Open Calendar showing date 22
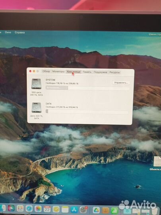This screenshot has width=161, height=215. (x=47, y=209)
